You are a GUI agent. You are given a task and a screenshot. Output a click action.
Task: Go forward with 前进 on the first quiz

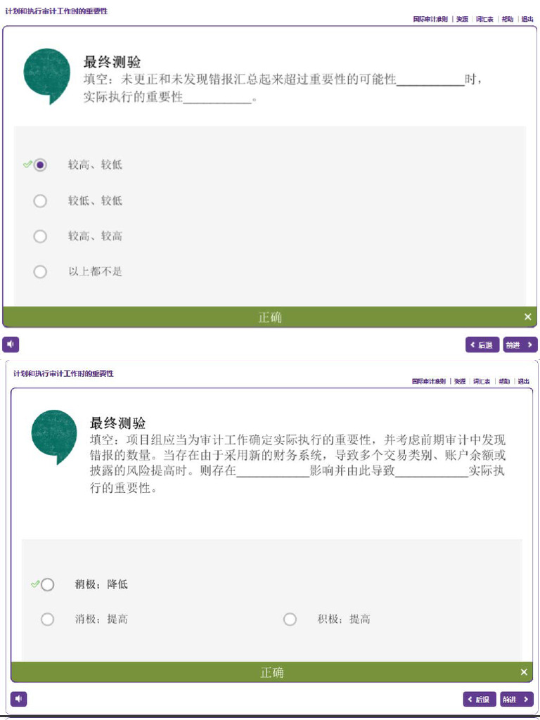pyautogui.click(x=520, y=345)
